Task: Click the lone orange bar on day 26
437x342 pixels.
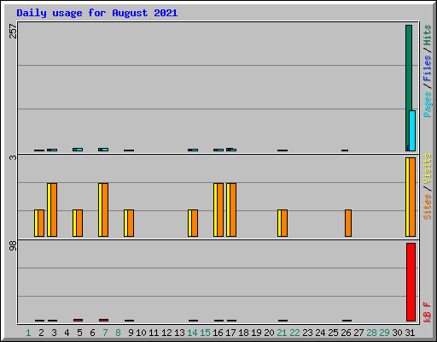Action: [x=348, y=223]
